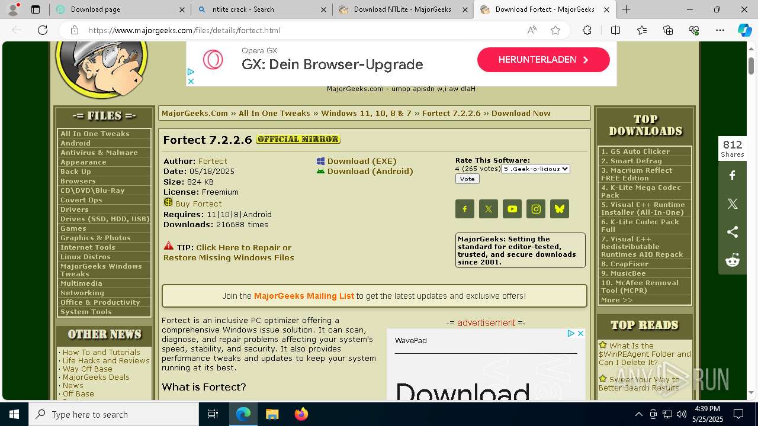
Task: Open Collections icon in toolbar
Action: coord(668,30)
